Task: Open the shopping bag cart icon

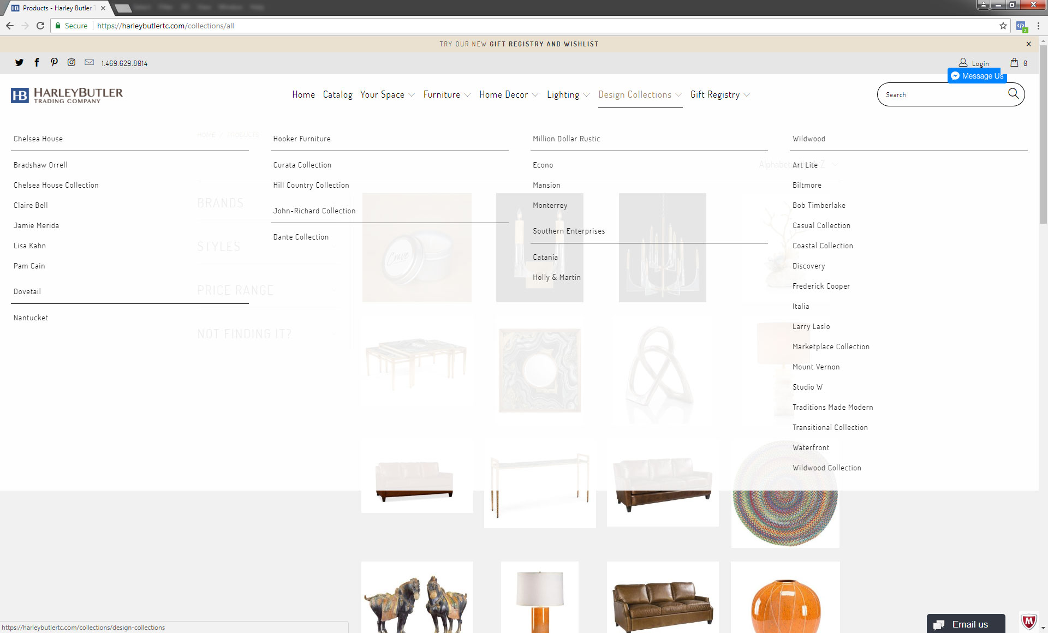Action: pos(1014,62)
